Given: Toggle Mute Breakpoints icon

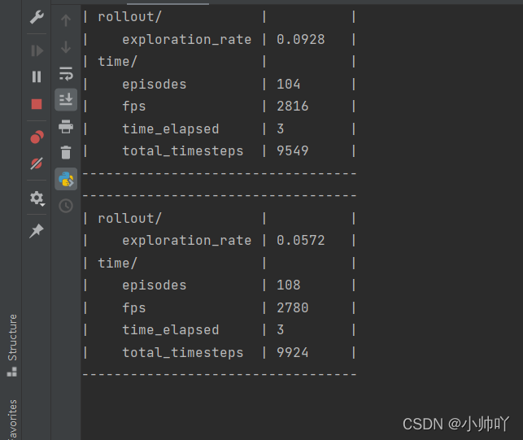Looking at the screenshot, I should pyautogui.click(x=37, y=163).
